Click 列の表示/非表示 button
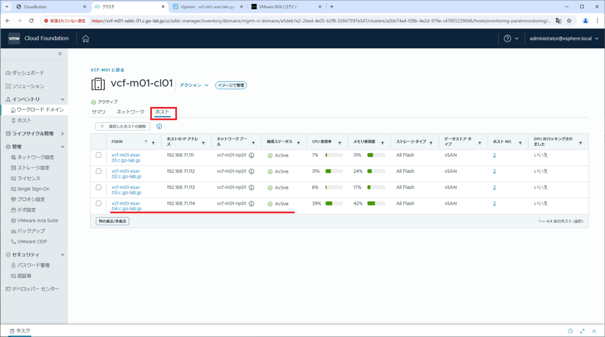The height and width of the screenshot is (337, 605). pyautogui.click(x=112, y=221)
